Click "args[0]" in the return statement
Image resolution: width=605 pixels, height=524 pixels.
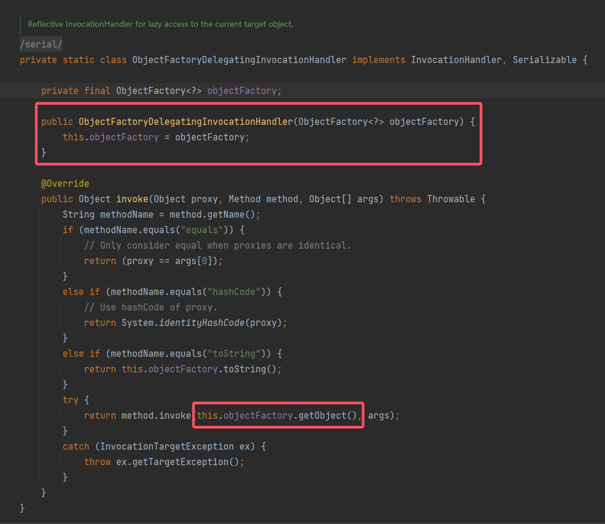pos(194,261)
